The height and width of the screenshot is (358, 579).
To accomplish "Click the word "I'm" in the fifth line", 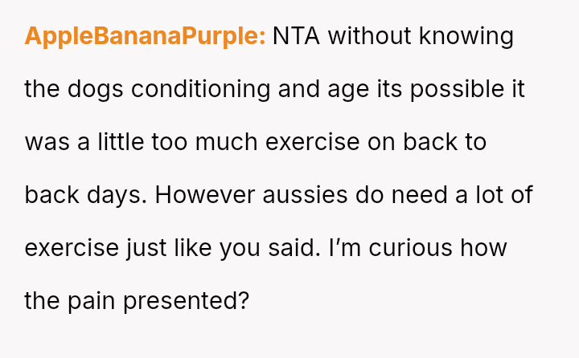I will coord(340,248).
